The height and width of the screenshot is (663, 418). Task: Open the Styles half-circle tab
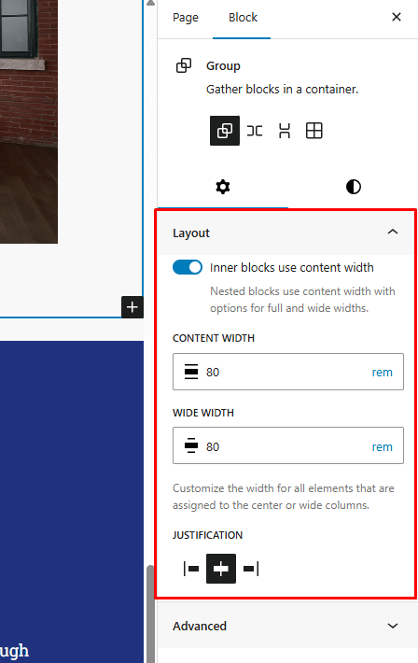pos(354,187)
